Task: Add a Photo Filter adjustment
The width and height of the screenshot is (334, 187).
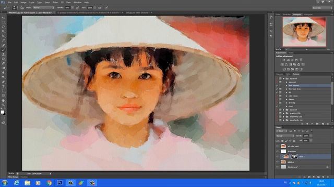Action: (294, 64)
